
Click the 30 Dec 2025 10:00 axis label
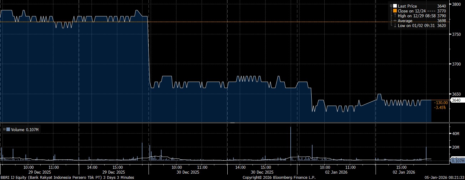176,167
